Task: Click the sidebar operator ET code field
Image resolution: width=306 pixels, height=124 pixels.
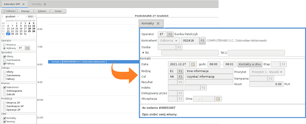Action: pyautogui.click(x=21, y=48)
